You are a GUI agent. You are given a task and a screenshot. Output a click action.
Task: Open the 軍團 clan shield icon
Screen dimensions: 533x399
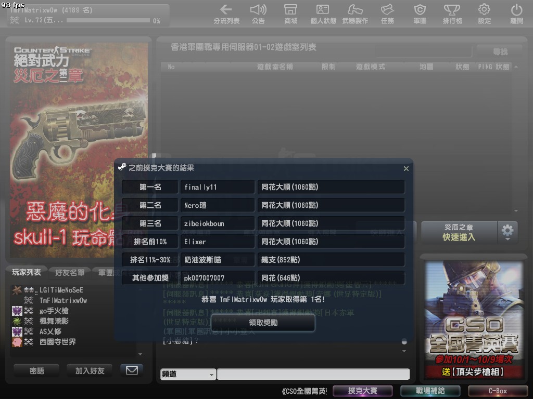(420, 10)
